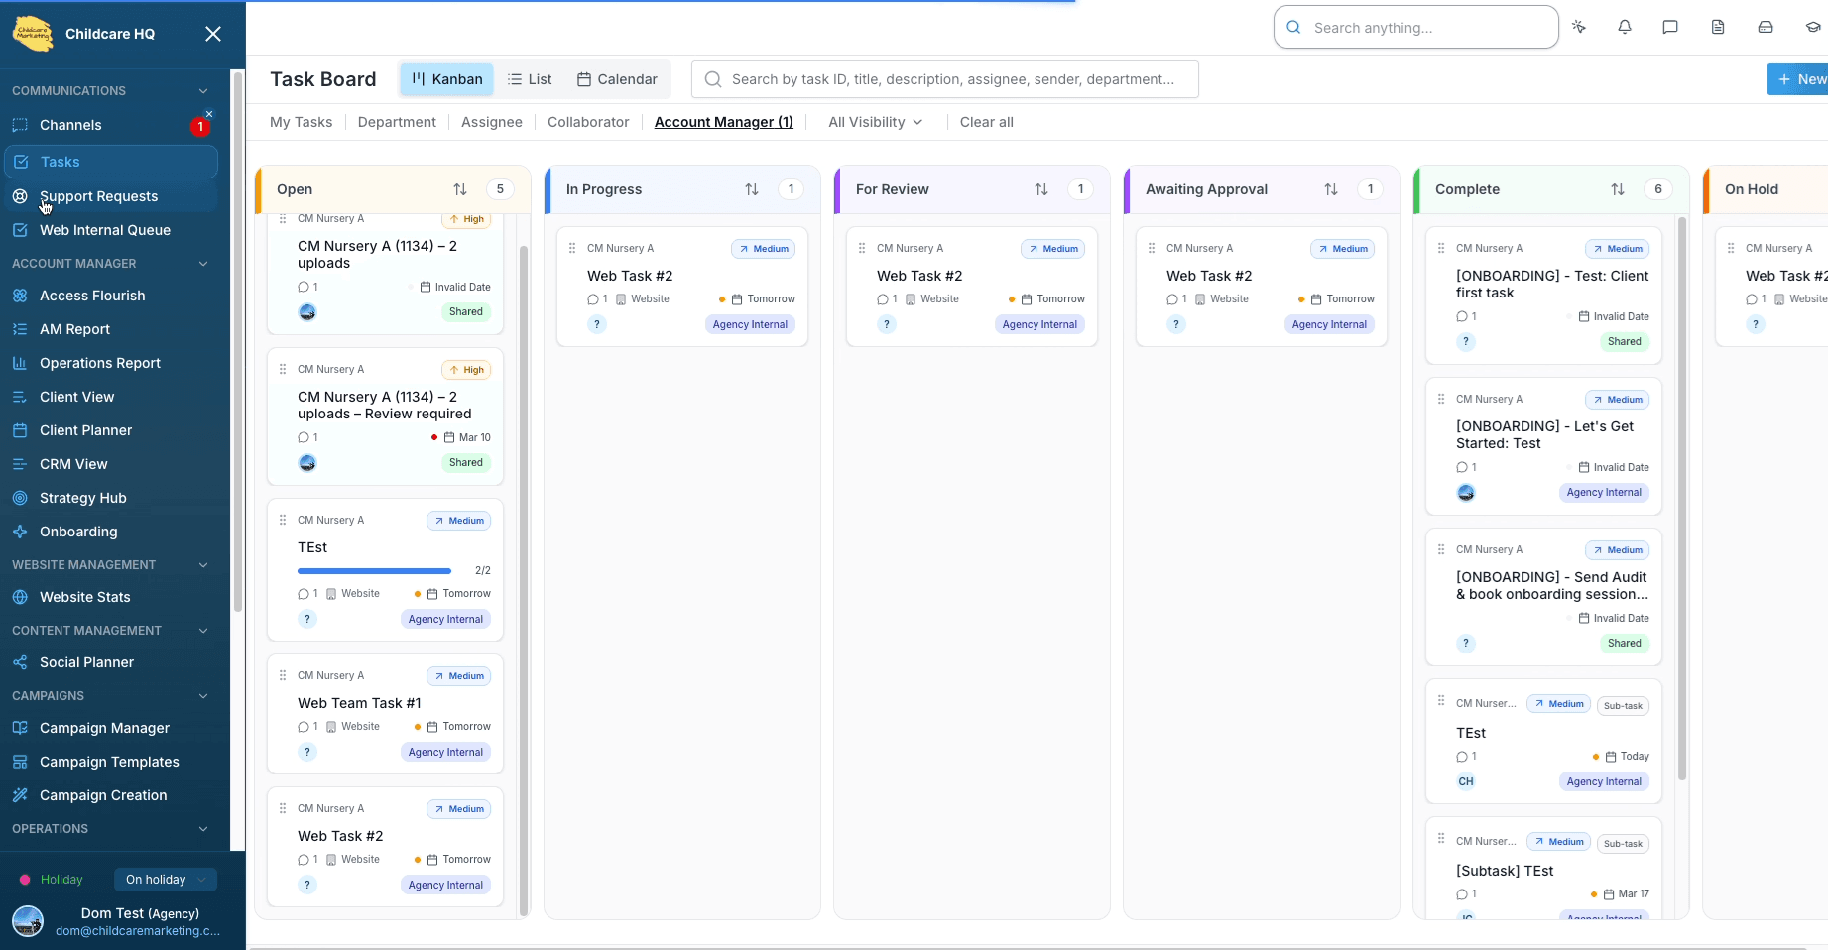Open Campaign Manager page
The height and width of the screenshot is (950, 1828).
point(111,728)
